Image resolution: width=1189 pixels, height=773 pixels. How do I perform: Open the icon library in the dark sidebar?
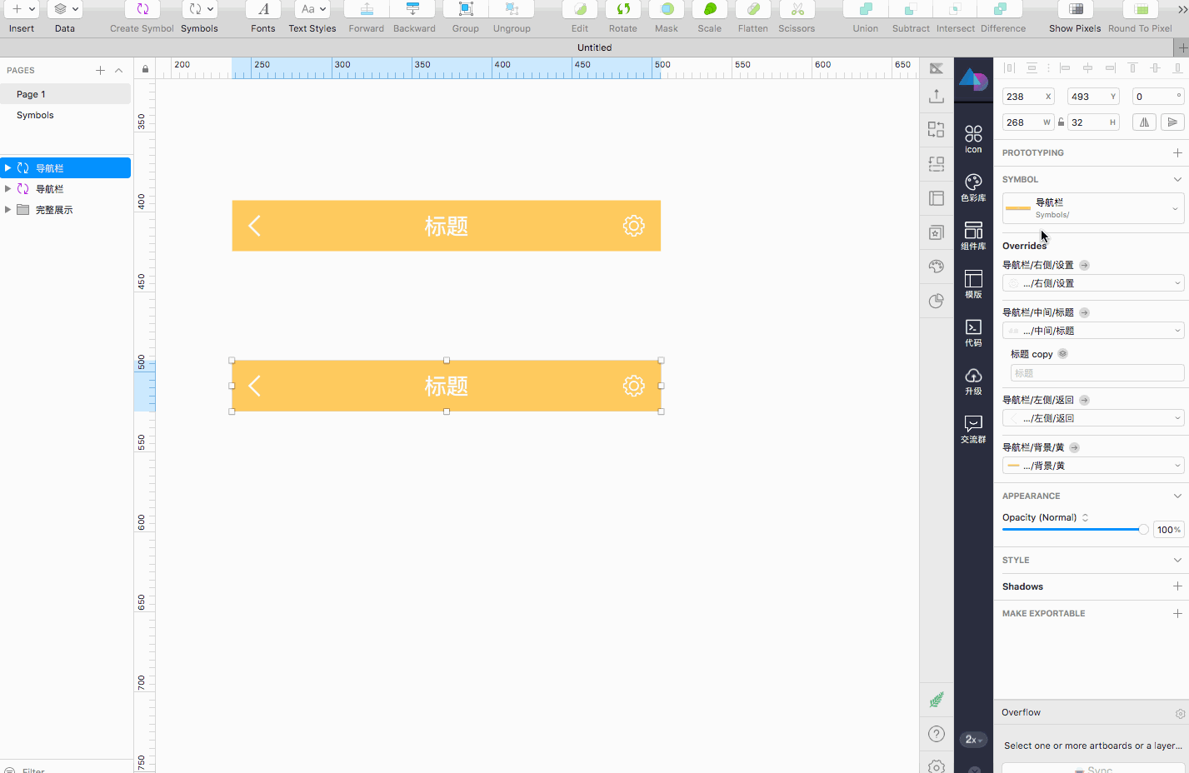click(x=973, y=139)
